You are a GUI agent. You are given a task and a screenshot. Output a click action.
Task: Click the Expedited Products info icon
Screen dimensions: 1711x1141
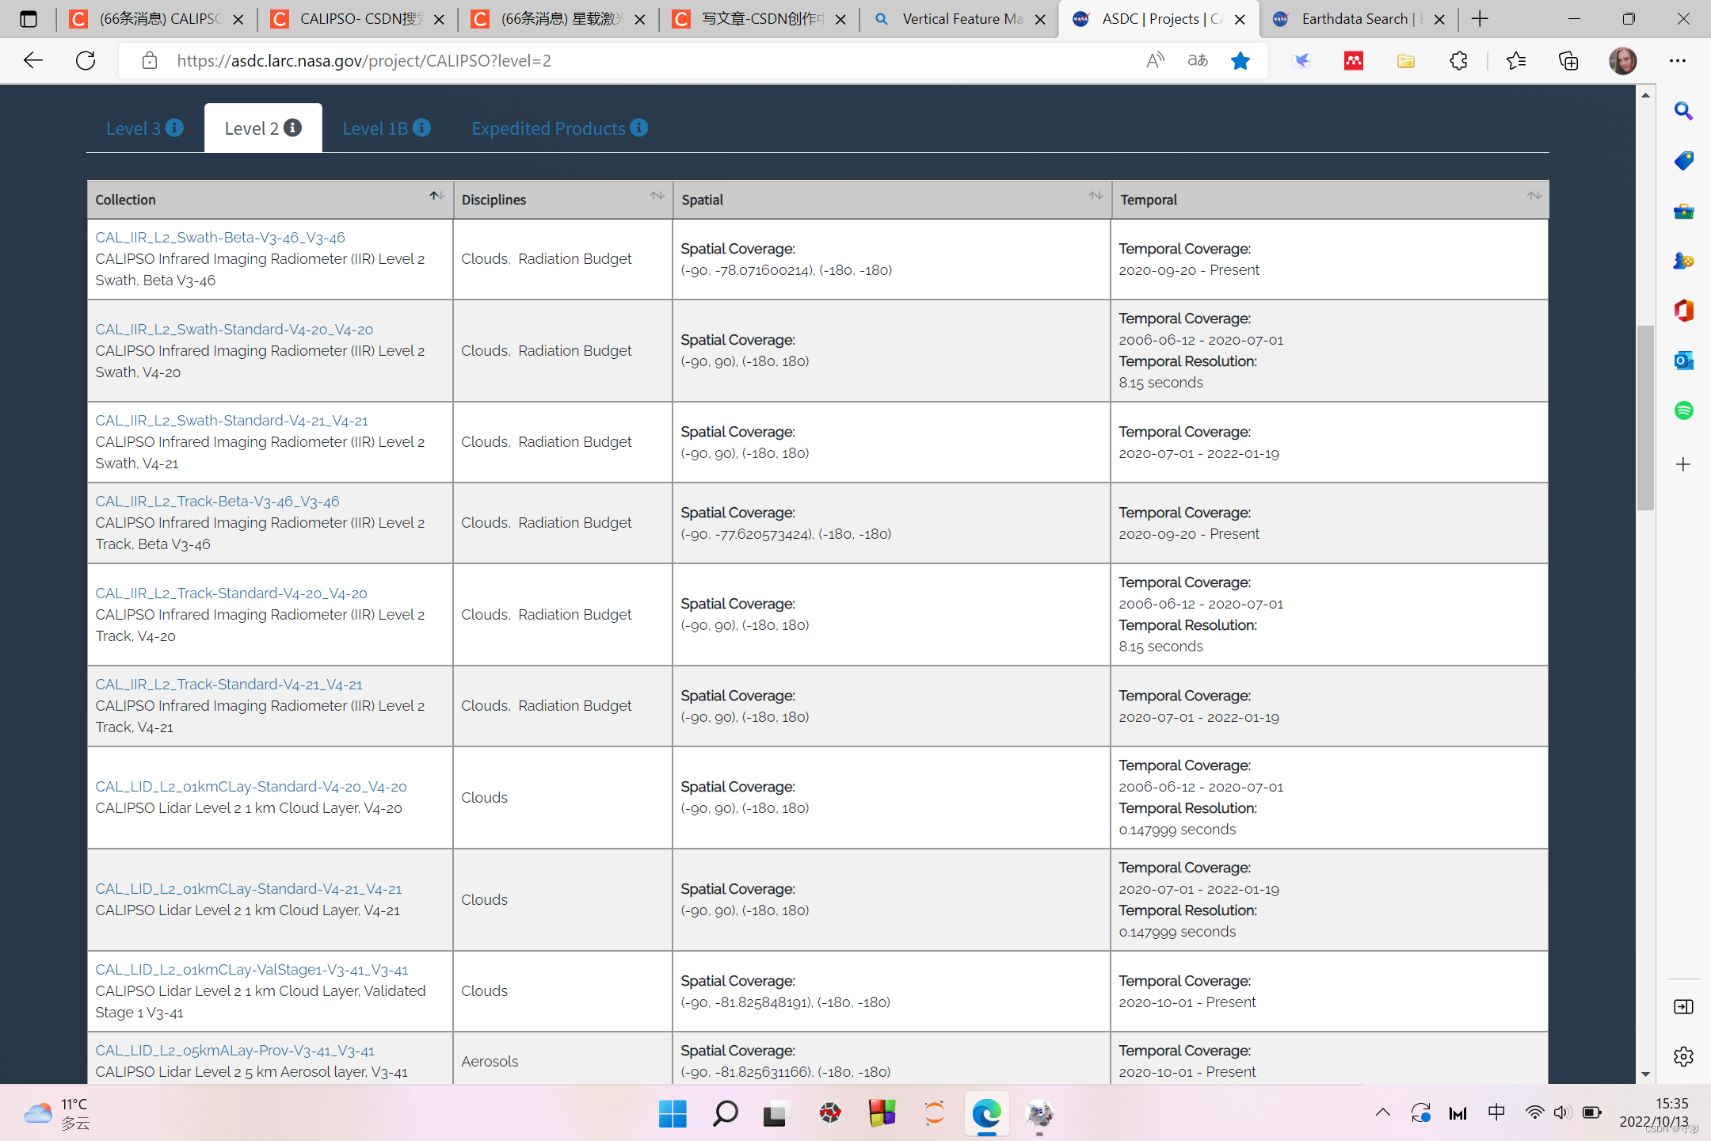click(639, 128)
